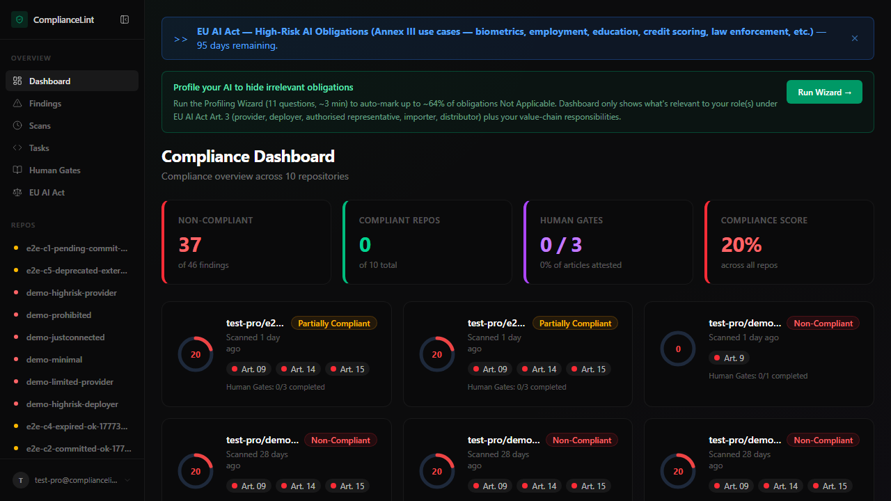This screenshot has width=891, height=501.
Task: Open the Findings page from sidebar
Action: [45, 104]
